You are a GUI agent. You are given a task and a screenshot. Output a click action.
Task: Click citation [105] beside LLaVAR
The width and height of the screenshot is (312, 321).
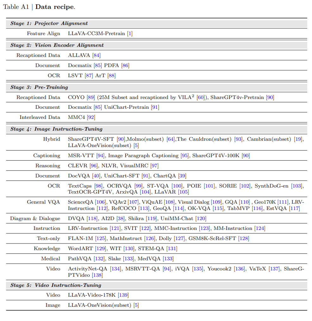pos(184,192)
